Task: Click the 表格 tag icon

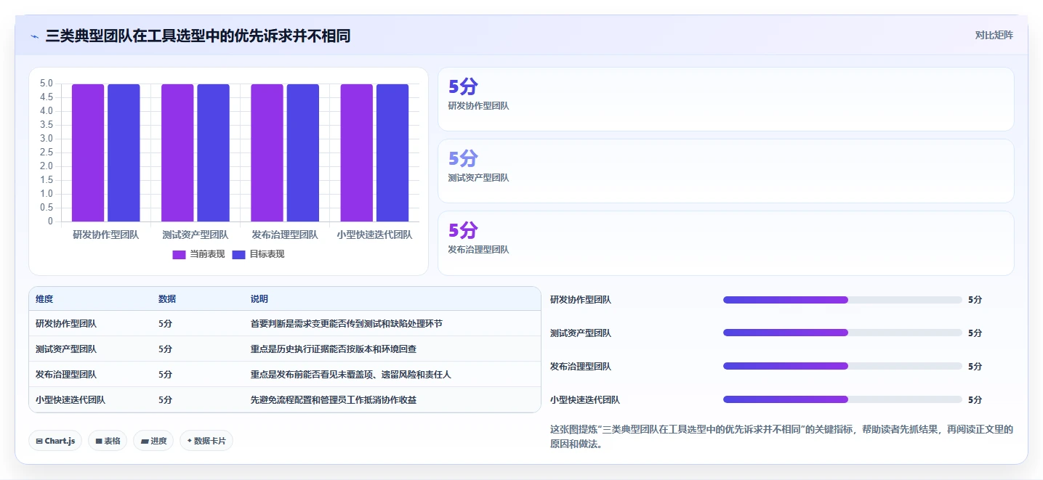Action: (99, 441)
